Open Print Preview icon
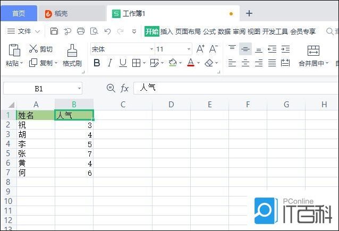The width and height of the screenshot is (339, 231). coord(94,31)
